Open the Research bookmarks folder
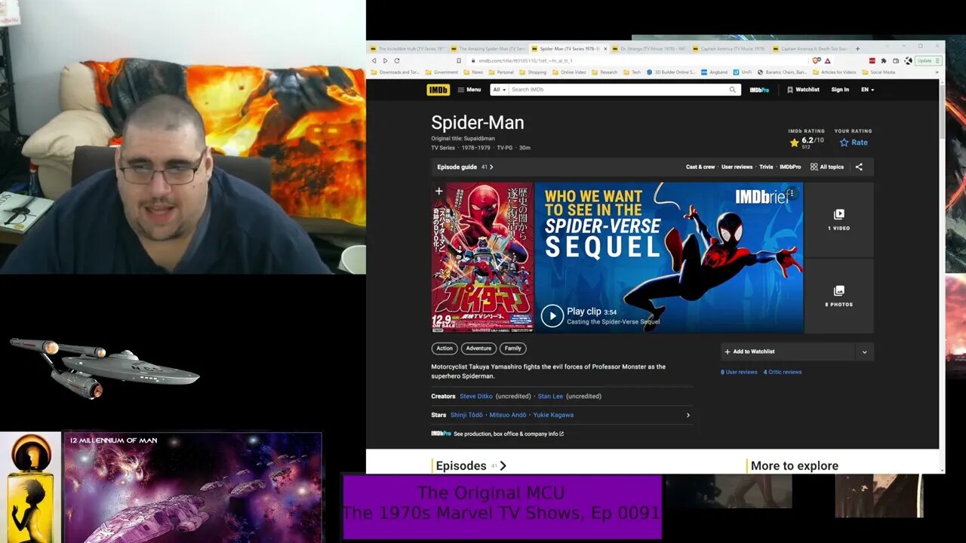 (605, 72)
